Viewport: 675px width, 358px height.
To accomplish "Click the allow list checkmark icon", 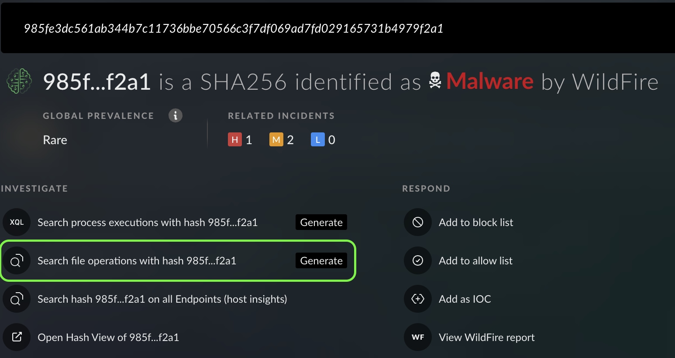I will coord(418,260).
